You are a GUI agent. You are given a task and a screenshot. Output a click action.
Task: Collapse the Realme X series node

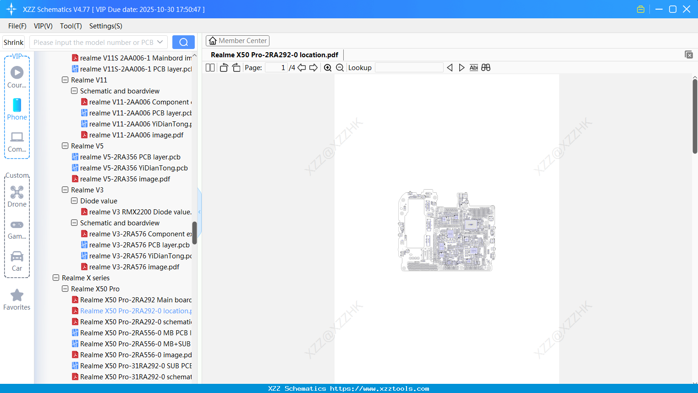[x=56, y=278]
